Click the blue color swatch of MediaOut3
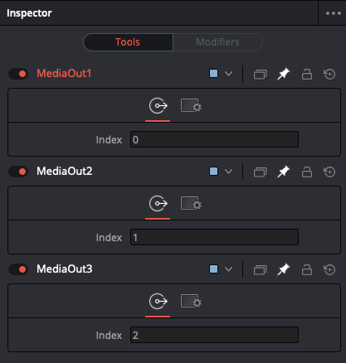The height and width of the screenshot is (363, 346). [x=213, y=269]
